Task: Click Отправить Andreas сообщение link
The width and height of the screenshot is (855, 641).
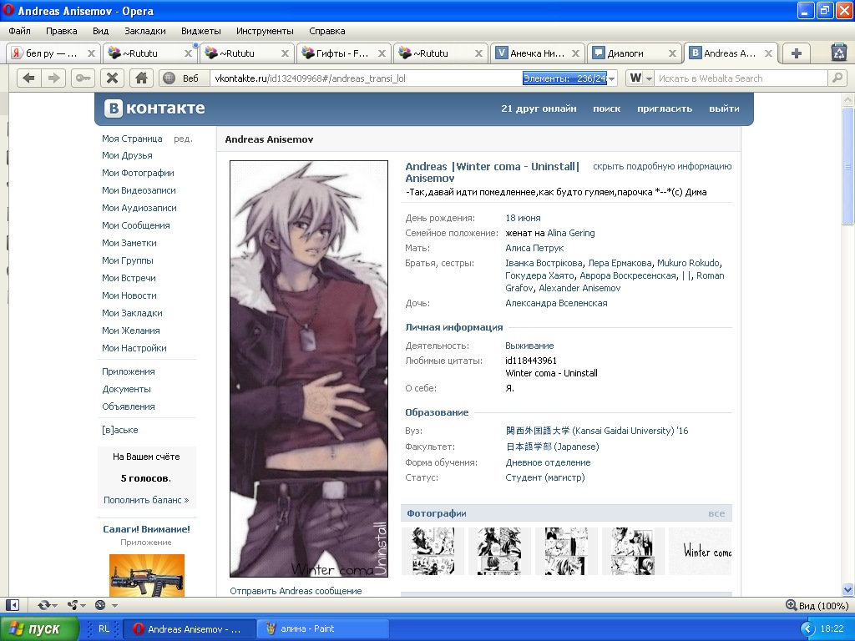Action: pyautogui.click(x=296, y=591)
